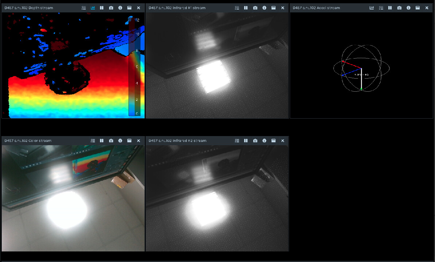The height and width of the screenshot is (262, 435).
Task: Pause the Color stream
Action: (102, 140)
